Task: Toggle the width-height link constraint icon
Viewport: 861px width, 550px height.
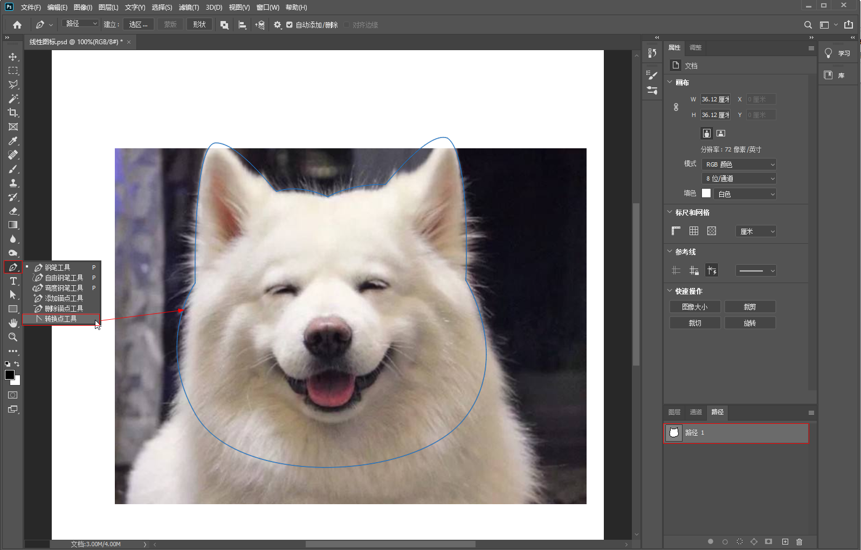Action: click(x=676, y=107)
